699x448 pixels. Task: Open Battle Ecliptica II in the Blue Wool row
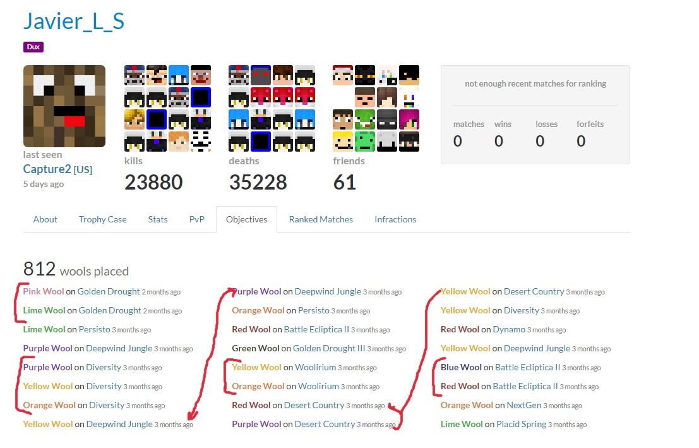pos(528,367)
